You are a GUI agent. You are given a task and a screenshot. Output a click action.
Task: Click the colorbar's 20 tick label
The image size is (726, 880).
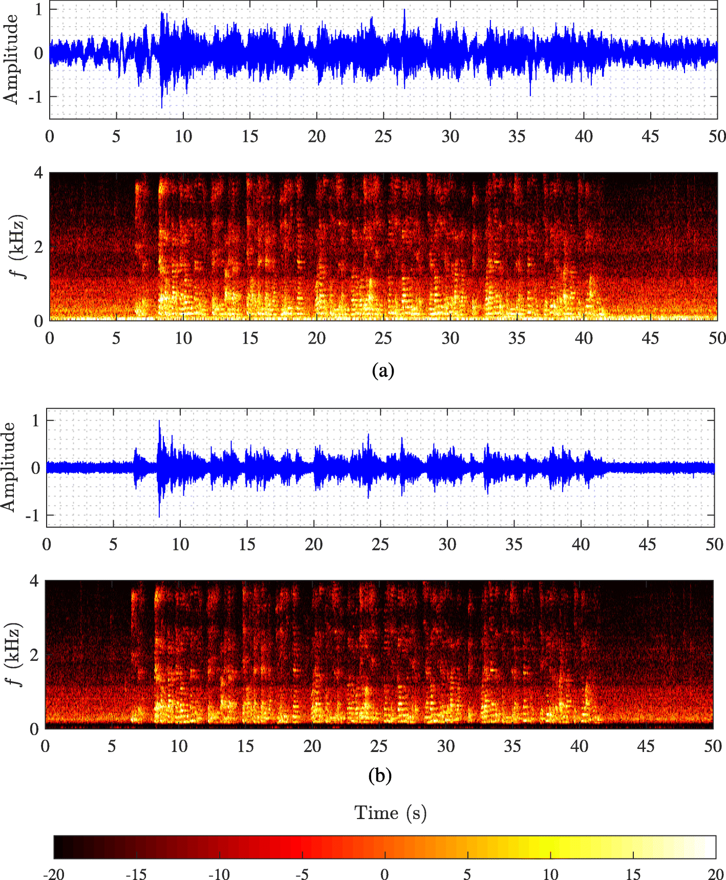(x=716, y=874)
